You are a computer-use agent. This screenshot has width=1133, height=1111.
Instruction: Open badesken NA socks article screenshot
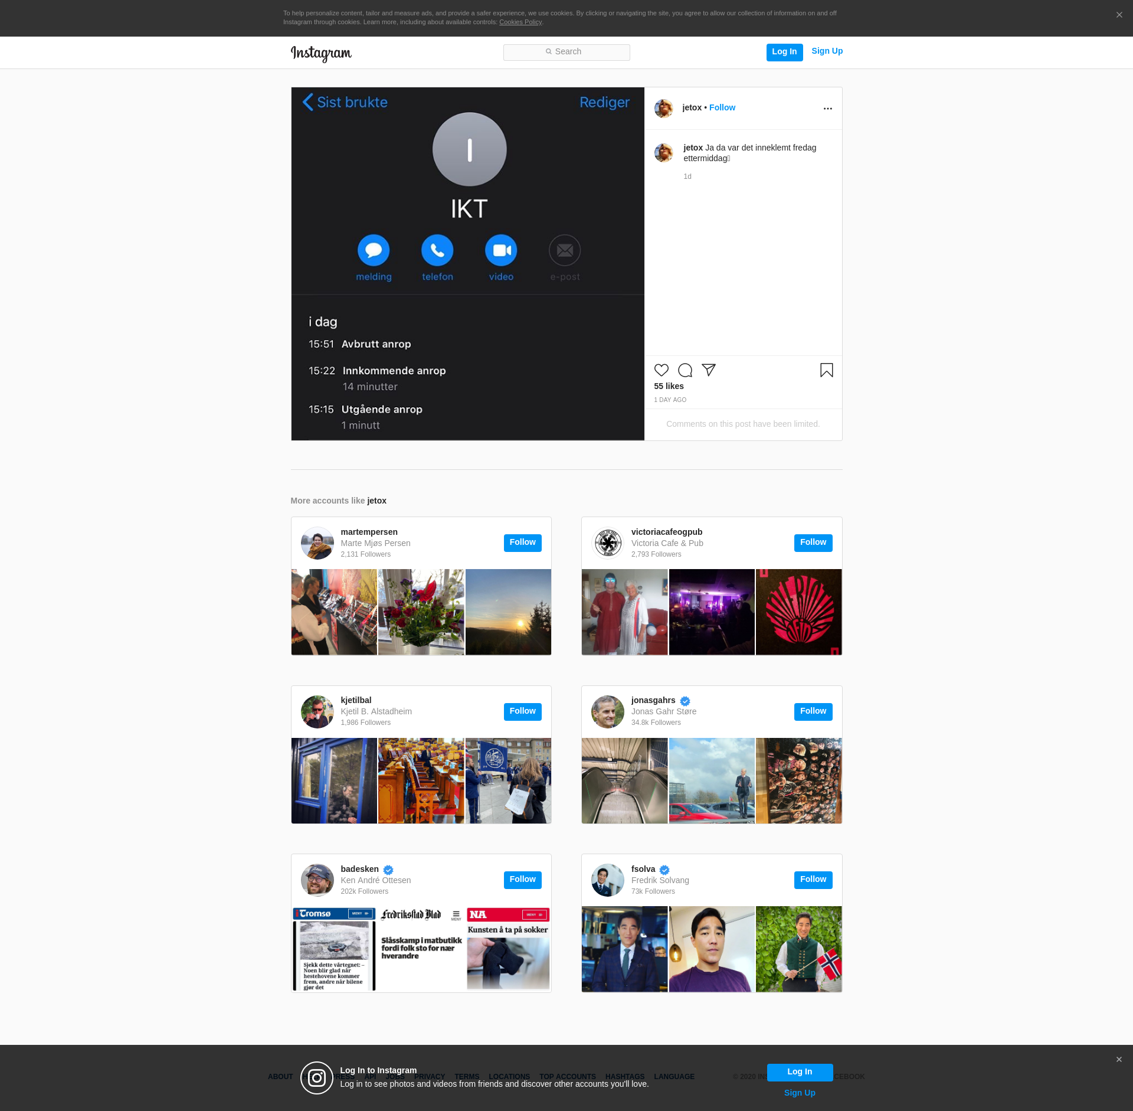[x=508, y=949]
